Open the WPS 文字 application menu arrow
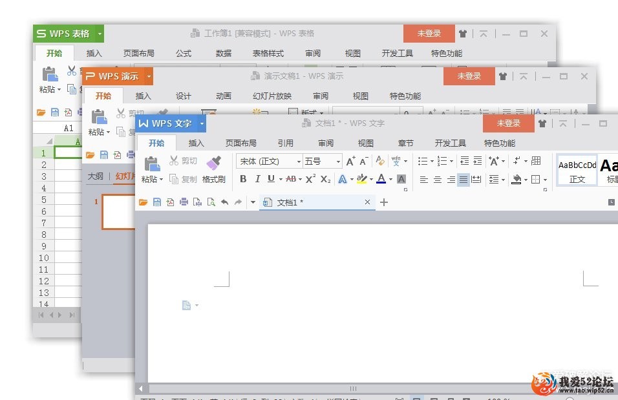 [202, 123]
